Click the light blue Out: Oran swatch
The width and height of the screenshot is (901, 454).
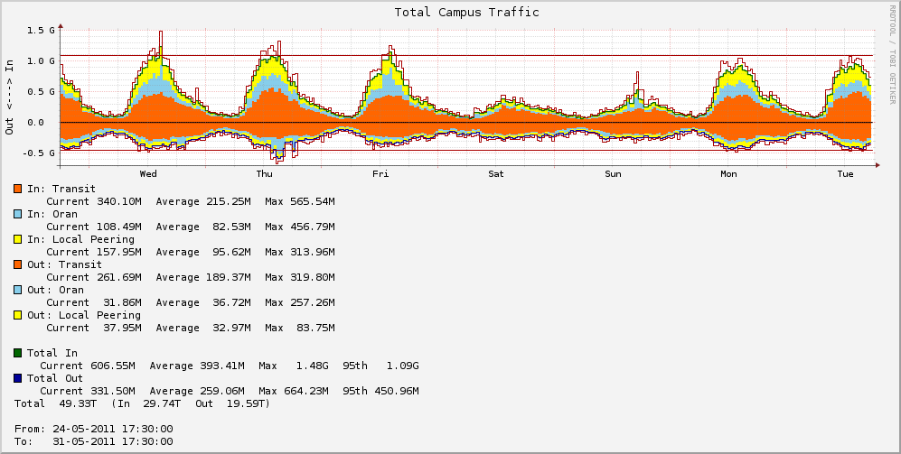pos(18,290)
